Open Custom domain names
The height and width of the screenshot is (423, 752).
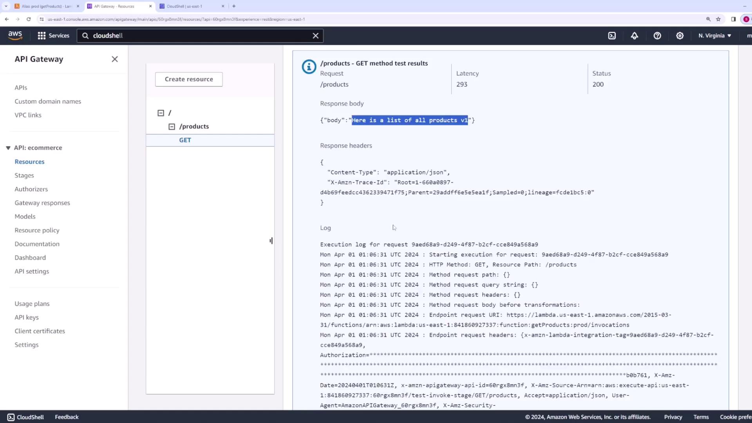tap(48, 101)
